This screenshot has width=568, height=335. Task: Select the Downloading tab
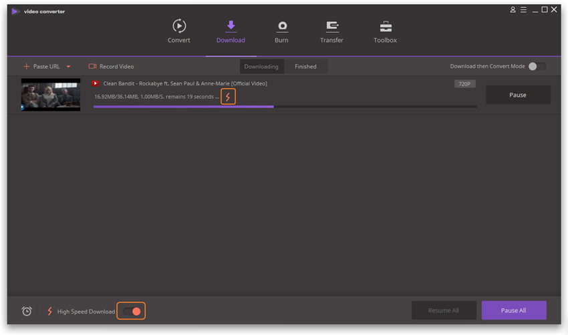point(261,67)
